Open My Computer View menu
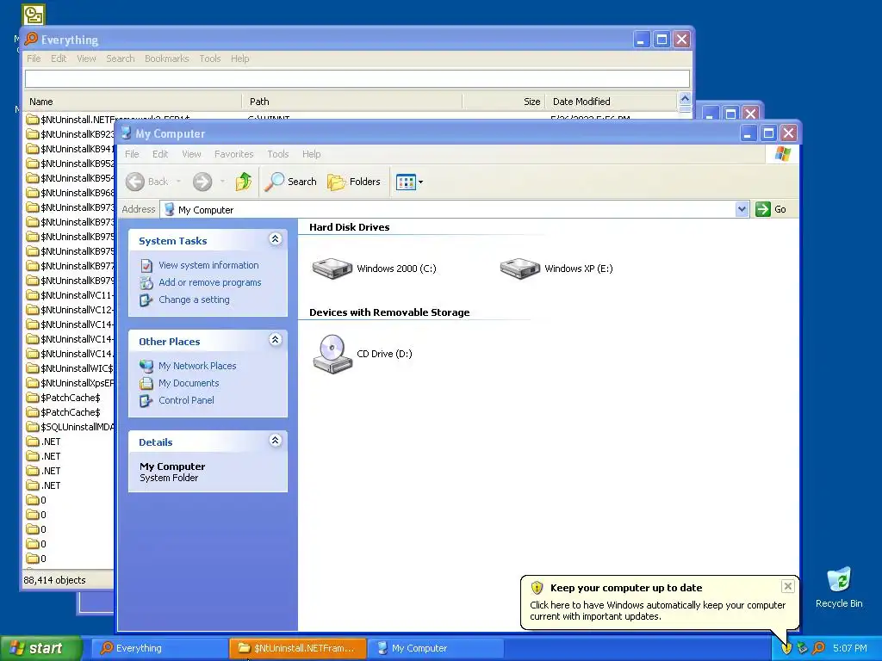The width and height of the screenshot is (882, 661). [x=191, y=154]
